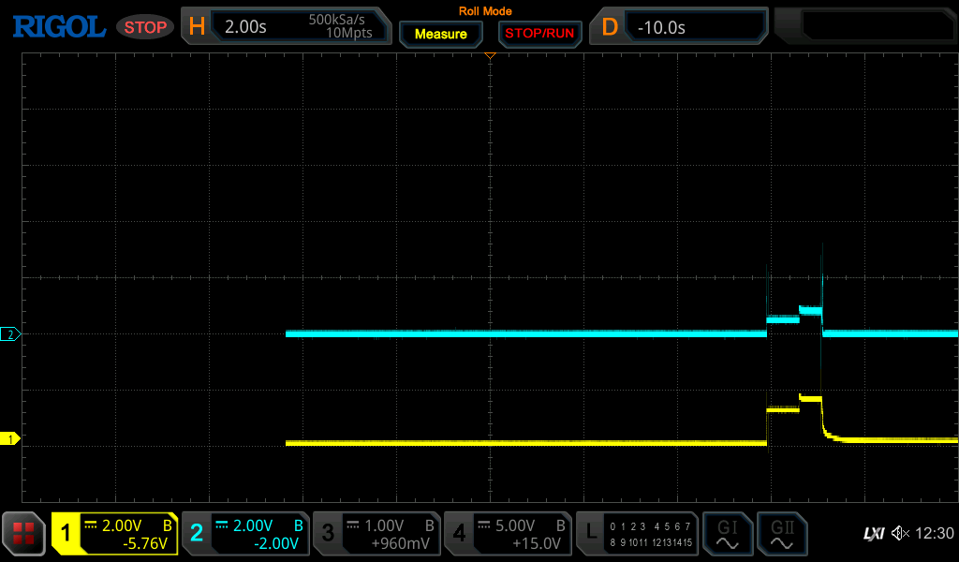The width and height of the screenshot is (959, 562).
Task: Enable channel 4
Action: pyautogui.click(x=459, y=533)
